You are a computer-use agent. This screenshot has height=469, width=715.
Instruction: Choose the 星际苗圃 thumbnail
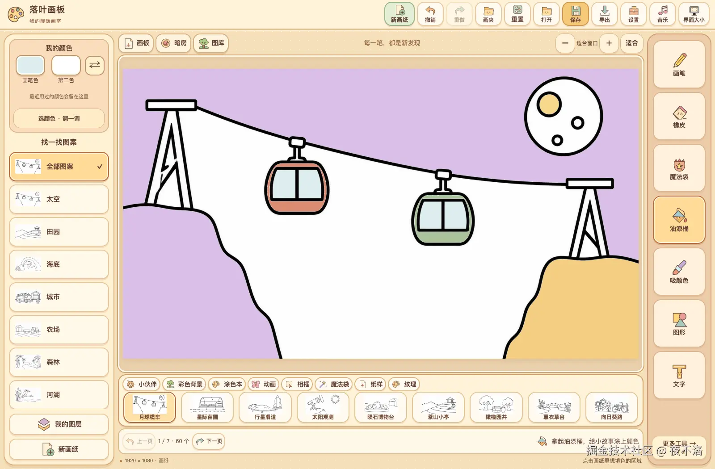(207, 407)
